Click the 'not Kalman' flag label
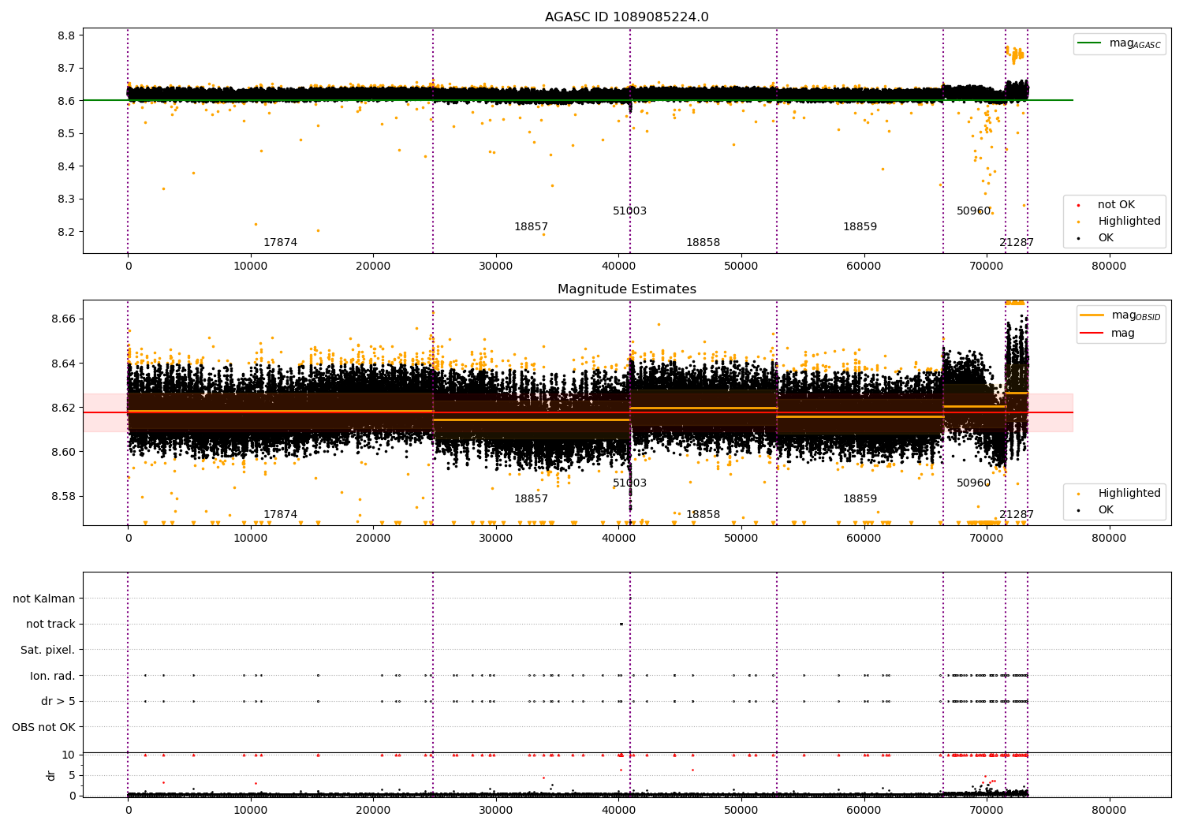 [x=44, y=599]
